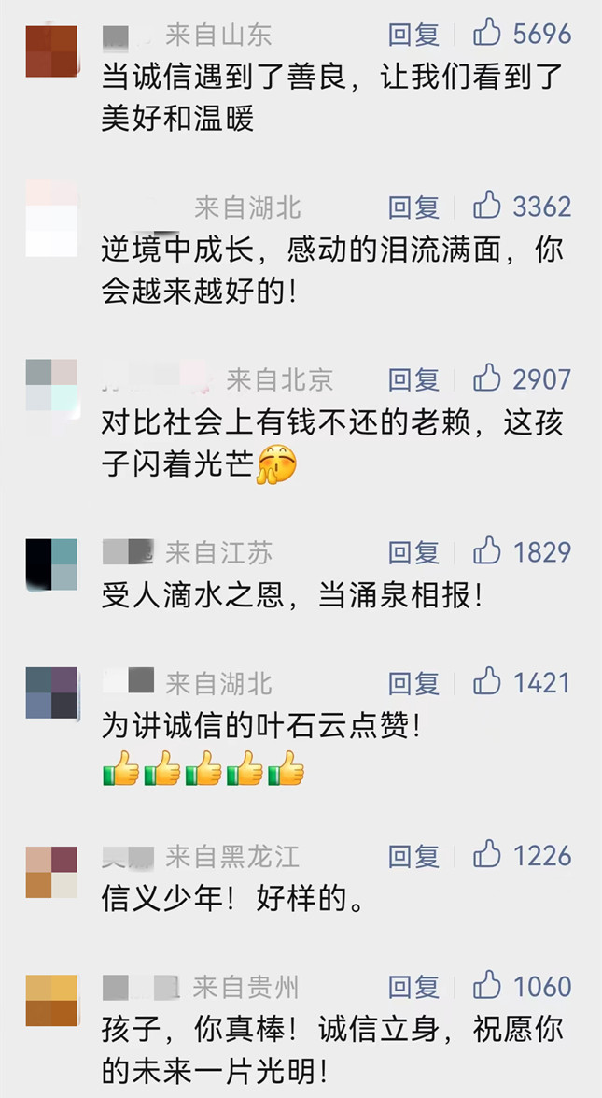This screenshot has width=602, height=1098.
Task: Select the comment text 信义少年！好样的。
Action: [x=232, y=899]
